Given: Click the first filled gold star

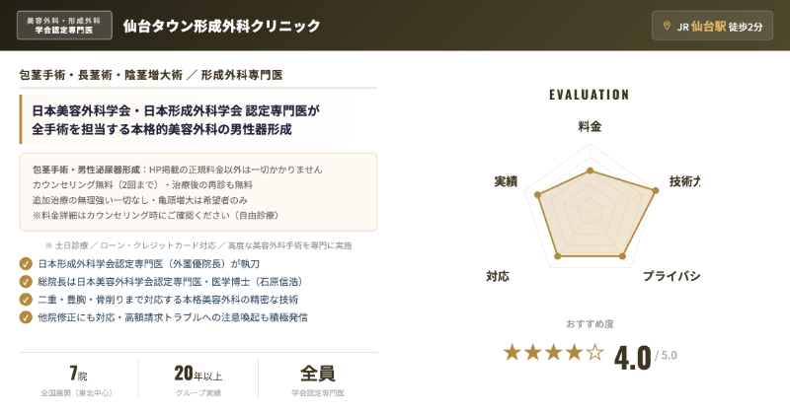Looking at the screenshot, I should click(x=513, y=352).
